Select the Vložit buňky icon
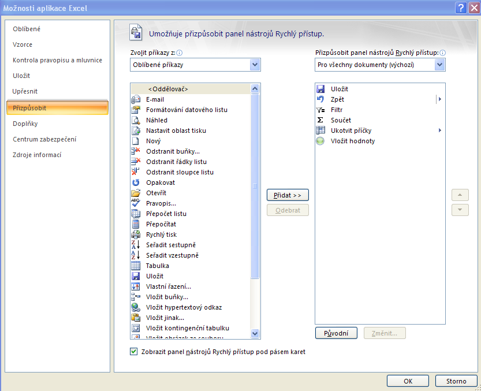The image size is (481, 391). click(x=136, y=297)
